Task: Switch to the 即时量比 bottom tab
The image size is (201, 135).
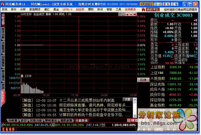Action: [51, 121]
